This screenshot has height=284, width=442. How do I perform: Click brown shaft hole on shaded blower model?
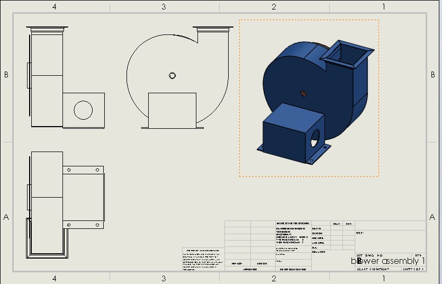coord(303,93)
